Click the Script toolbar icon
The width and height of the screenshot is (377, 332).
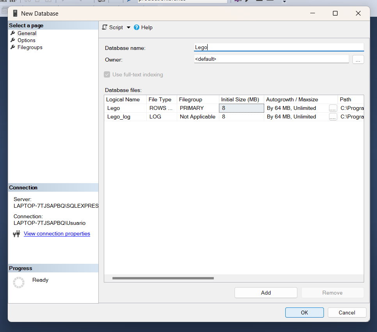pos(105,27)
